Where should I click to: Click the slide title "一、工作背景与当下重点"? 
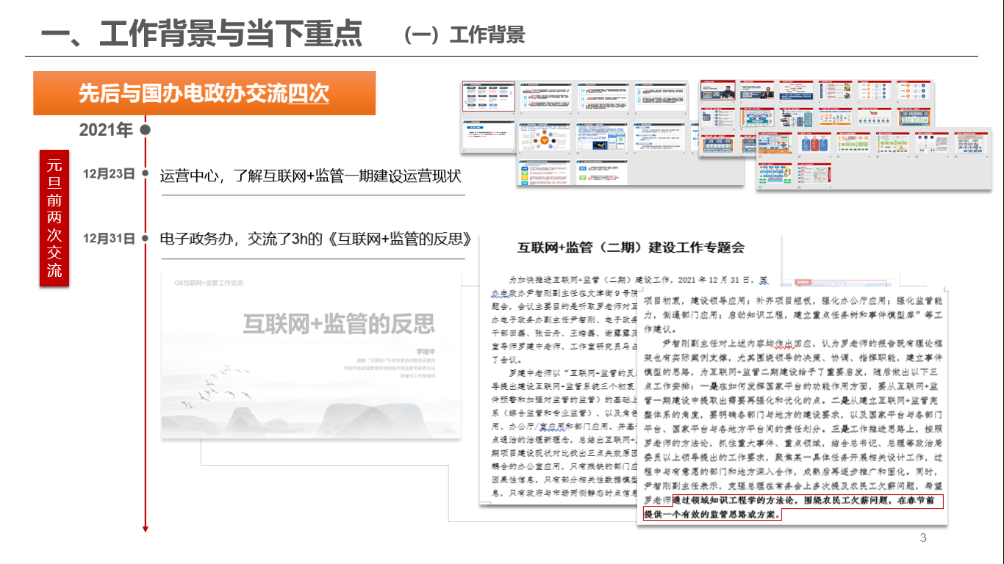(201, 32)
